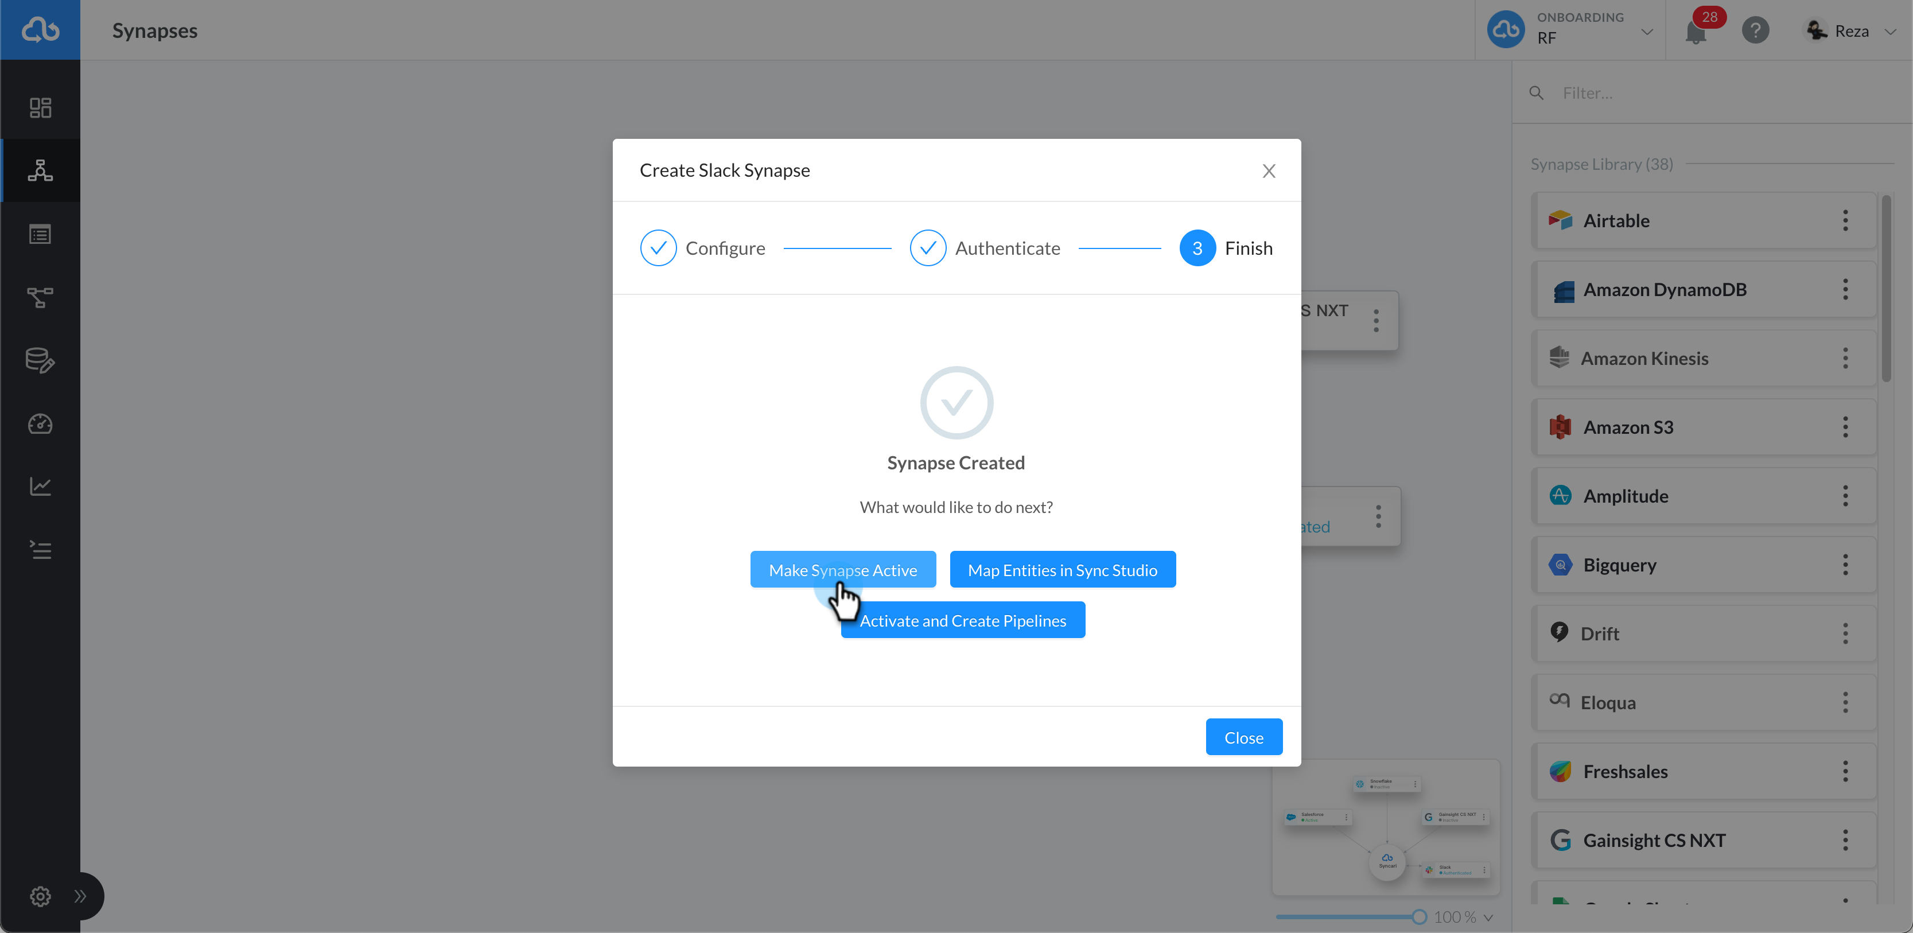
Task: Select Eloqua in the Synapse Library
Action: [1704, 702]
